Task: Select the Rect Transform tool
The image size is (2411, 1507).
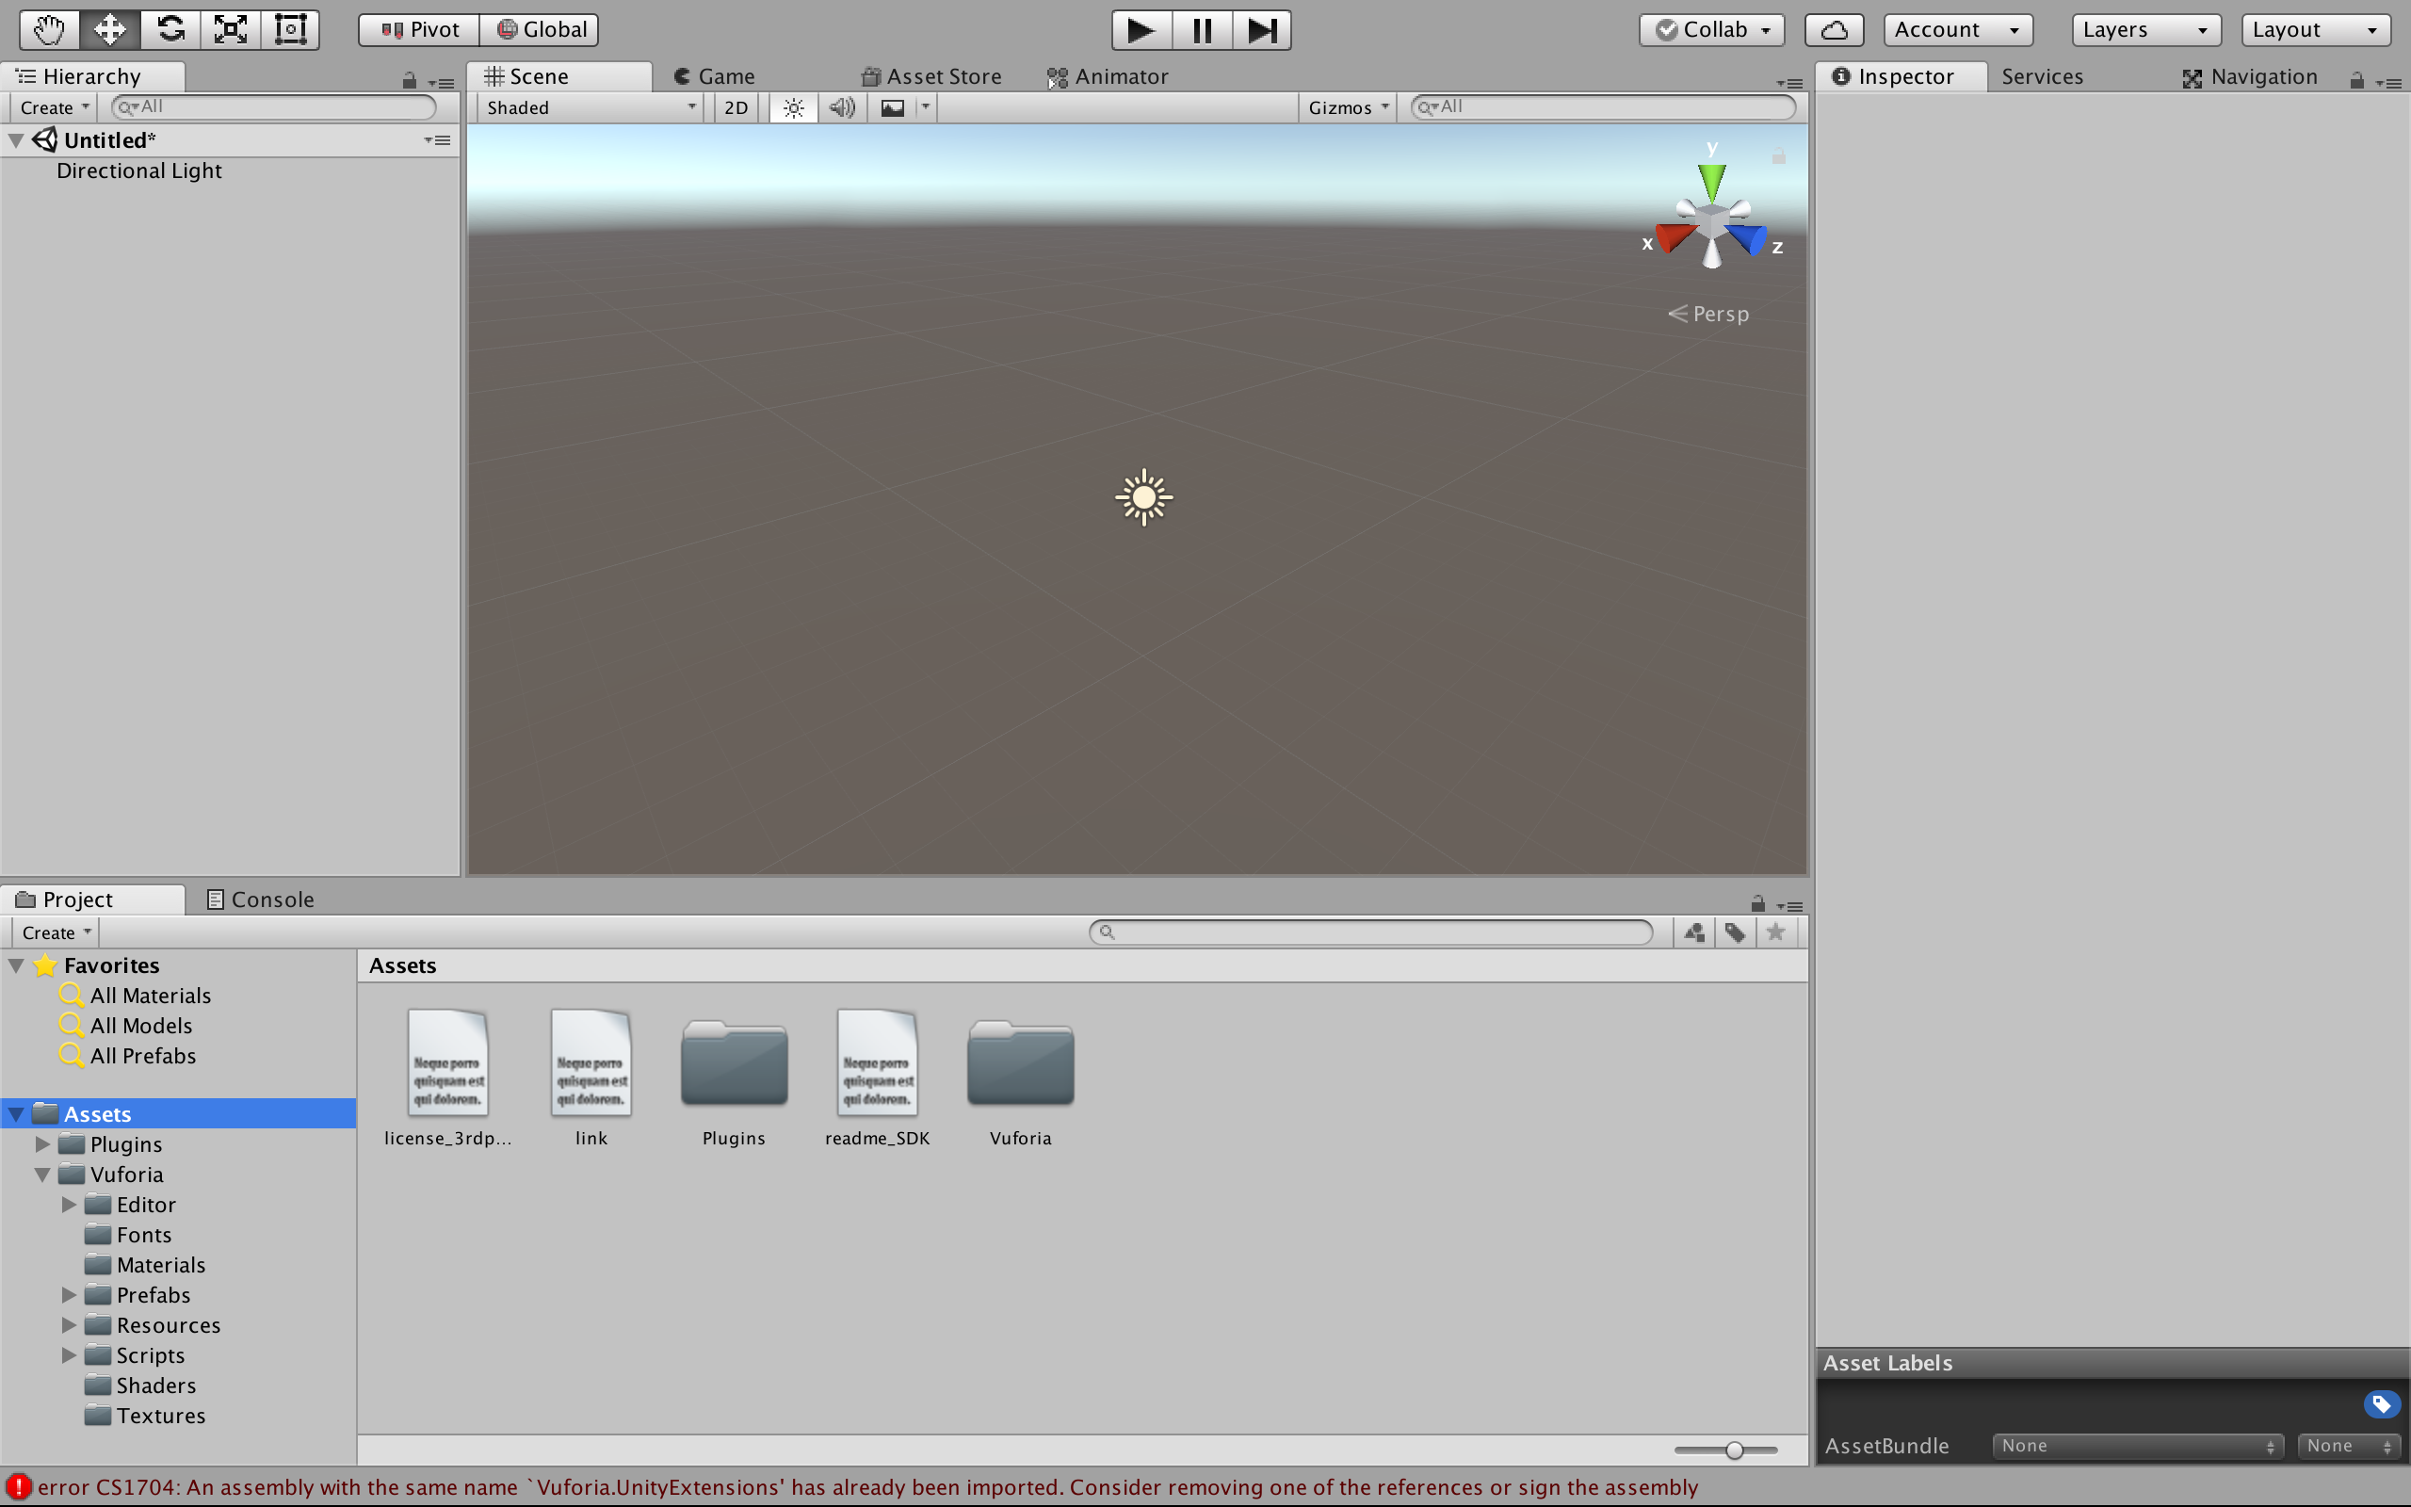Action: pos(290,30)
